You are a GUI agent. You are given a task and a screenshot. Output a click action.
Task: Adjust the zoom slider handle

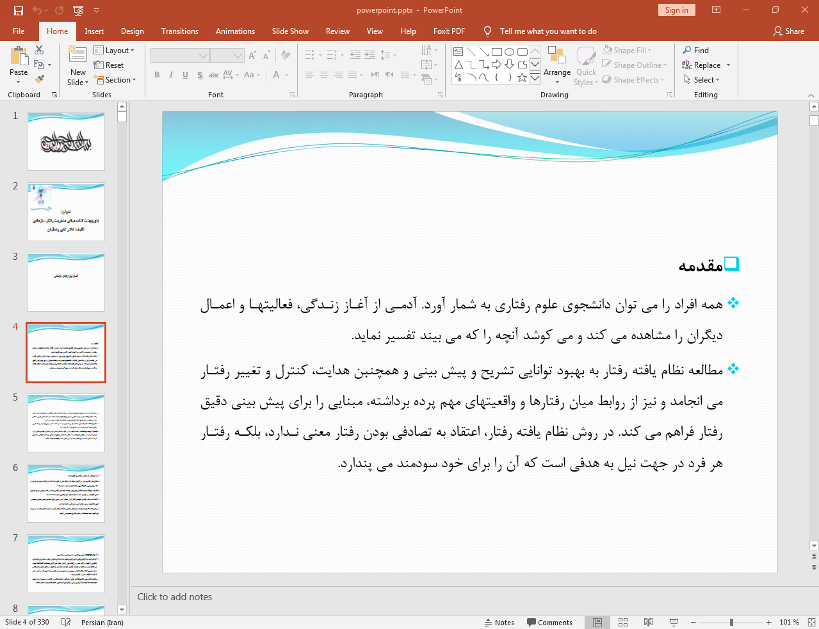point(731,622)
